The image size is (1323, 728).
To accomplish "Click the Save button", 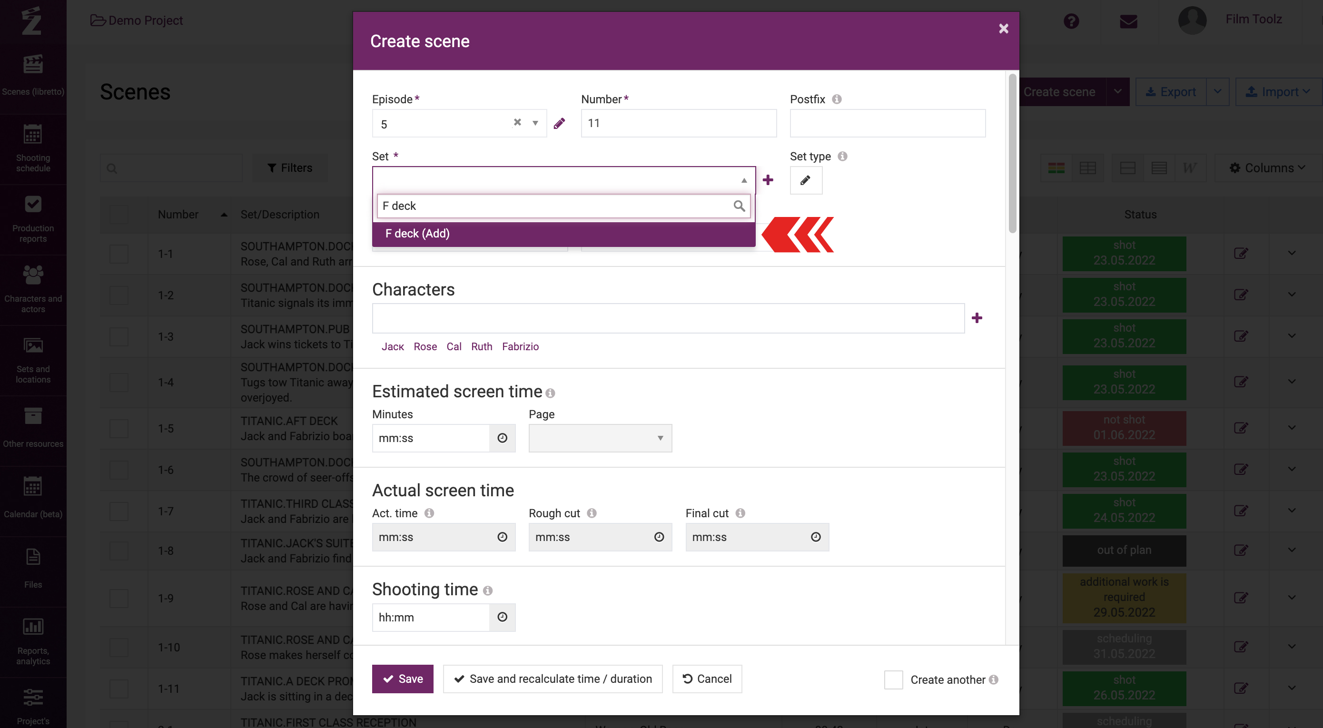I will 403,679.
